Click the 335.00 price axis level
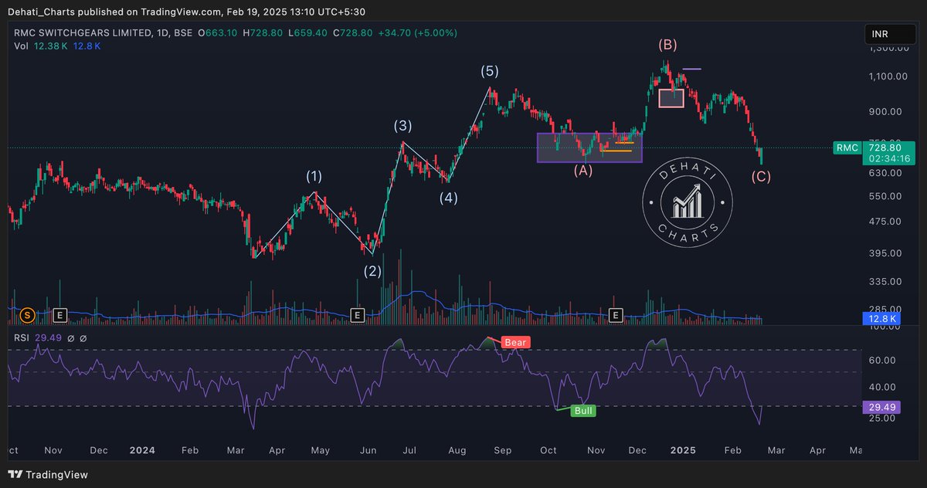Screen dimensions: 927x488 coord(885,282)
